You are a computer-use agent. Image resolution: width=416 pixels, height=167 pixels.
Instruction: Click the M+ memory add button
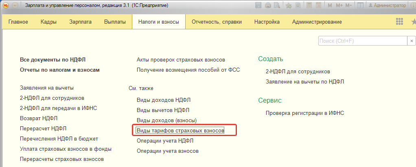pyautogui.click(x=339, y=5)
